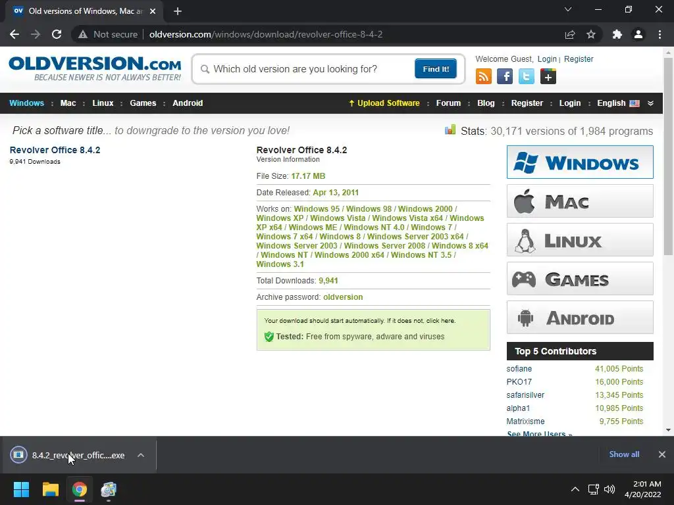Click the browser back arrow
The image size is (674, 505).
coord(14,34)
